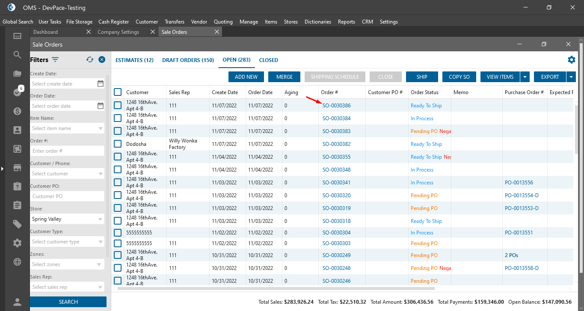The image size is (584, 311).
Task: Click the refresh filters icon
Action: (x=90, y=60)
